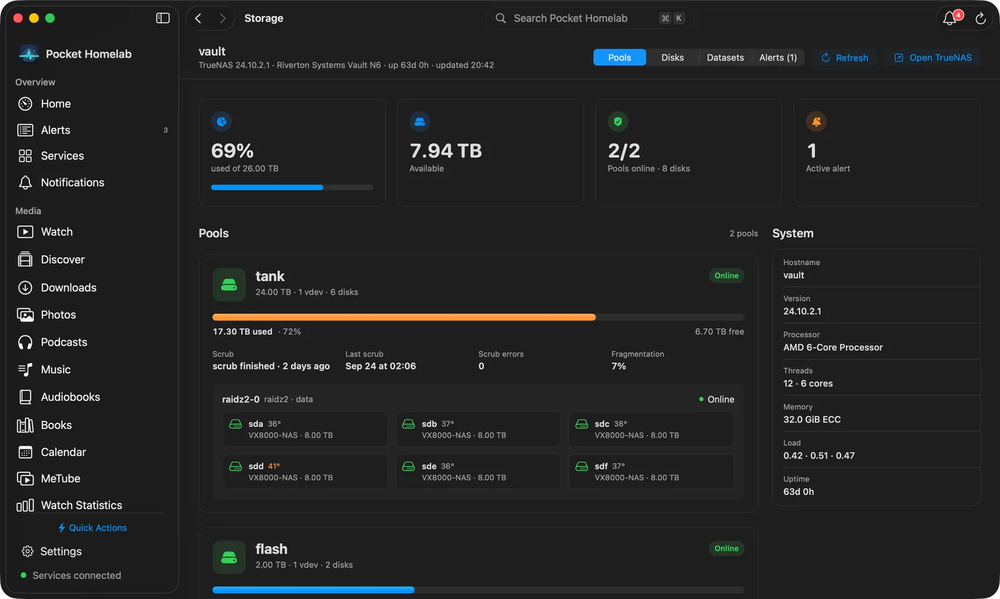The width and height of the screenshot is (1000, 599).
Task: Open MeTube in the sidebar
Action: [x=92, y=478]
